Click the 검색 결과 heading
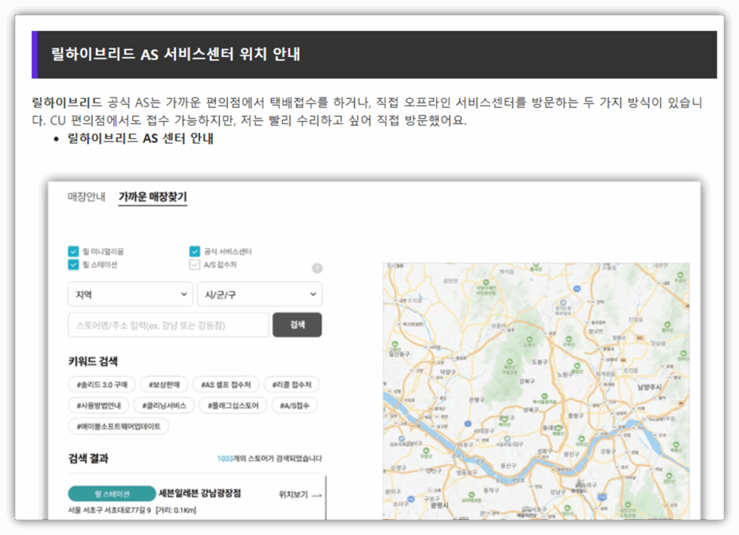This screenshot has width=739, height=535. (88, 458)
